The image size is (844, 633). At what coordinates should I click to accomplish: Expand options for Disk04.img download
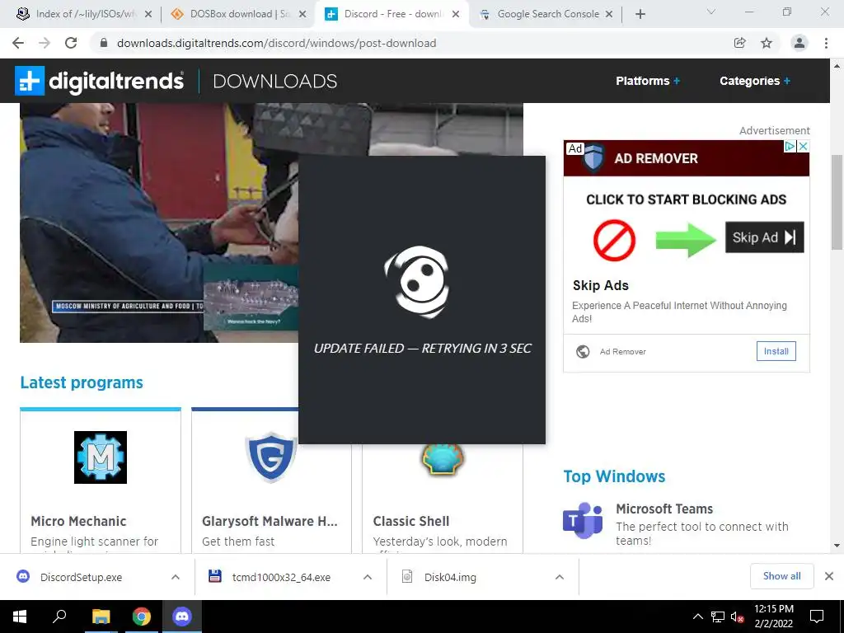pyautogui.click(x=560, y=577)
